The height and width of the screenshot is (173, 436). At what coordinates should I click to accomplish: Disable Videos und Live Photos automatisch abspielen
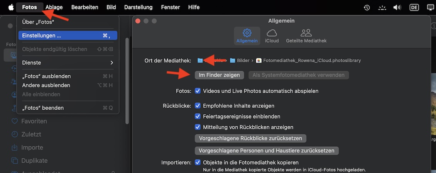tap(198, 91)
